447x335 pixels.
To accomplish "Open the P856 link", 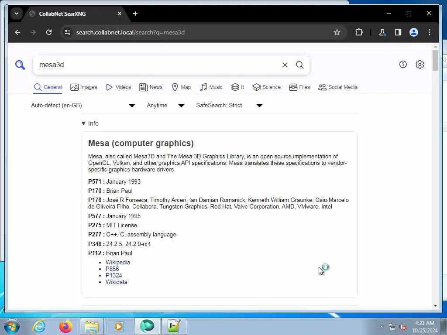I will point(112,269).
